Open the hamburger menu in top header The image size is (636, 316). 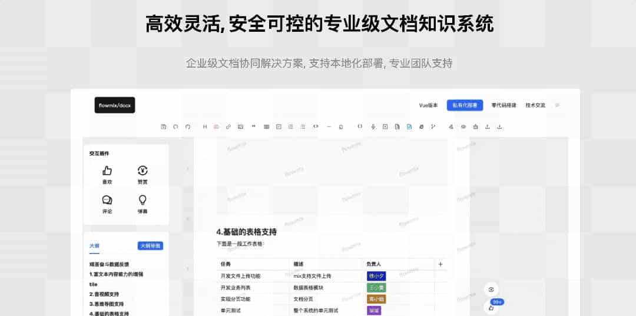557,105
